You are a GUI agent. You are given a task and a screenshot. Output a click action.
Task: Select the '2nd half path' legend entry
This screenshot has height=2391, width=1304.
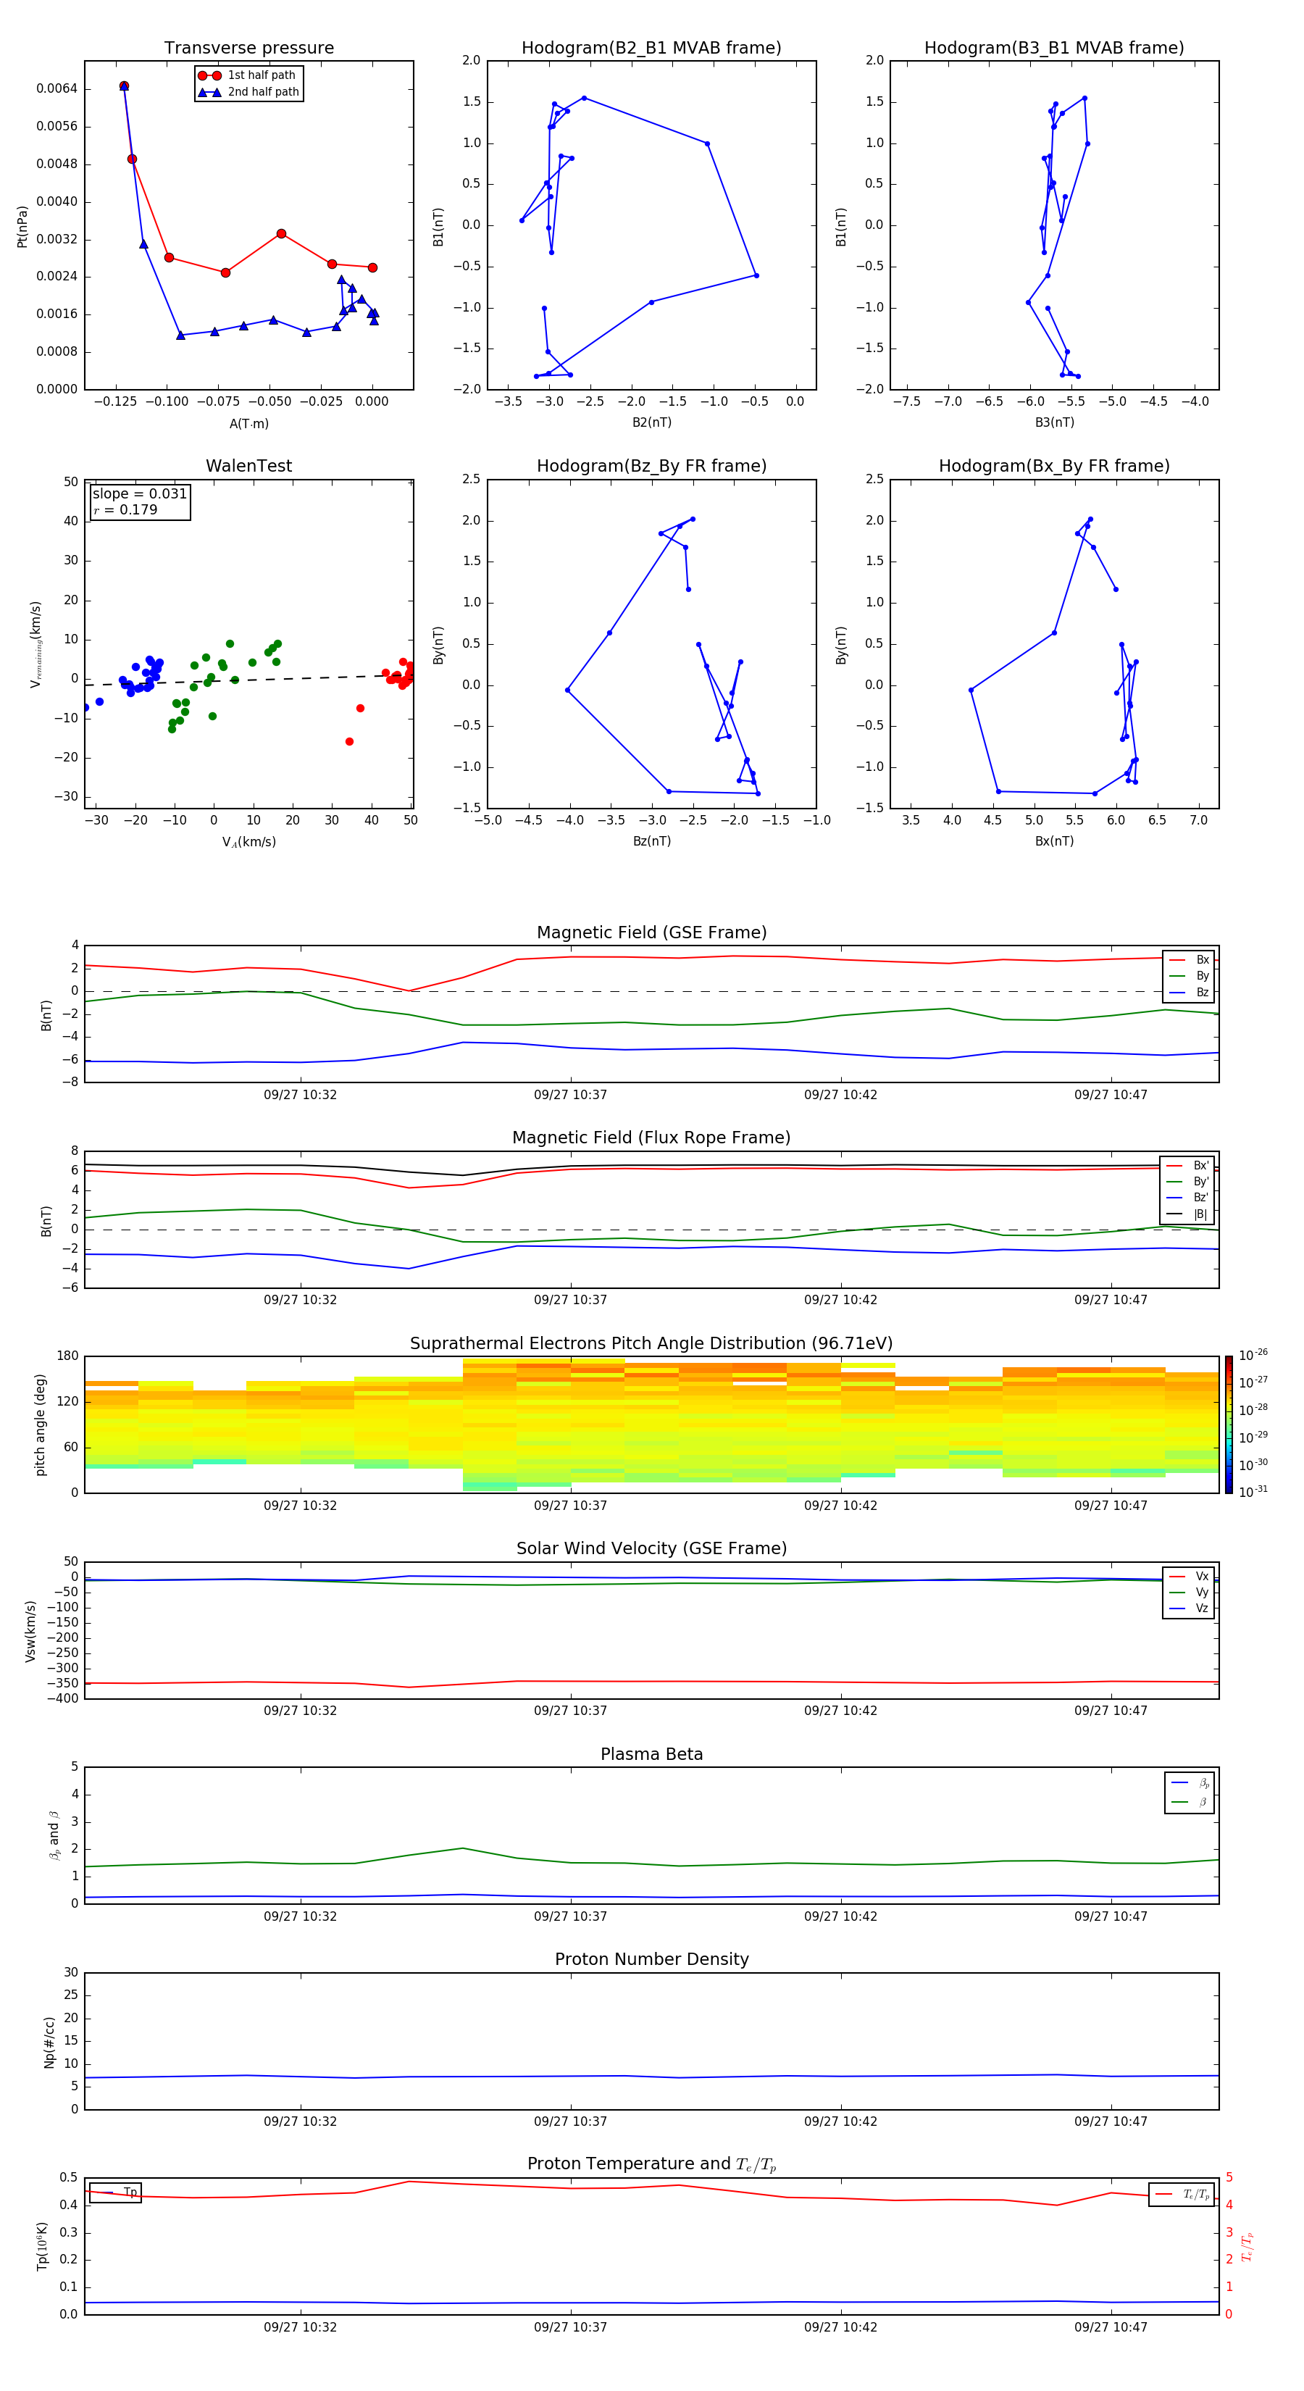coord(248,92)
